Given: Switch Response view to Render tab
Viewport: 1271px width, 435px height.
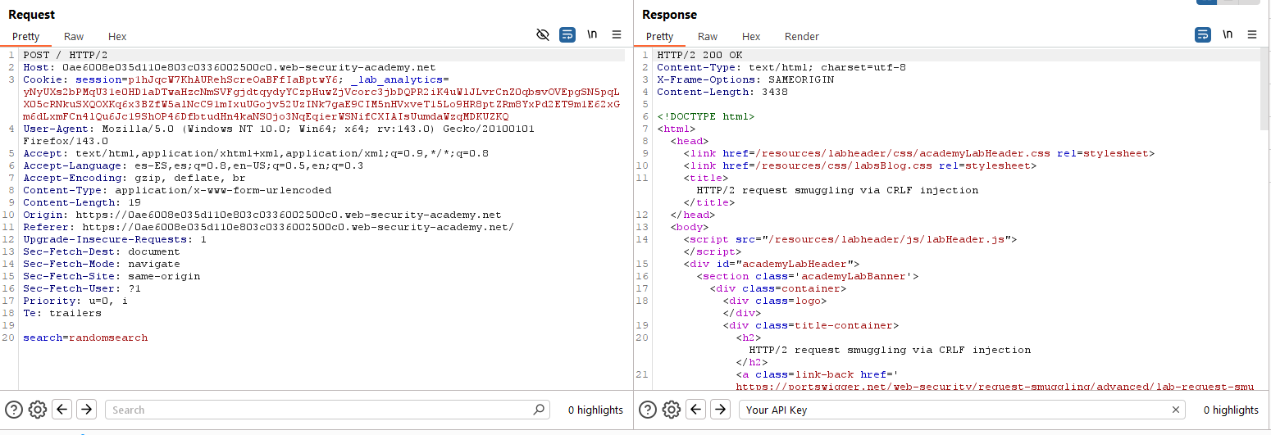Looking at the screenshot, I should click(801, 36).
